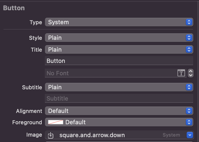Viewport: 199px width, 142px height.
Task: Open the Foreground Default color dropdown
Action: pos(124,122)
